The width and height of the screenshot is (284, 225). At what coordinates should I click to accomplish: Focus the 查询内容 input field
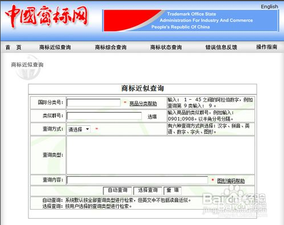click(x=137, y=180)
